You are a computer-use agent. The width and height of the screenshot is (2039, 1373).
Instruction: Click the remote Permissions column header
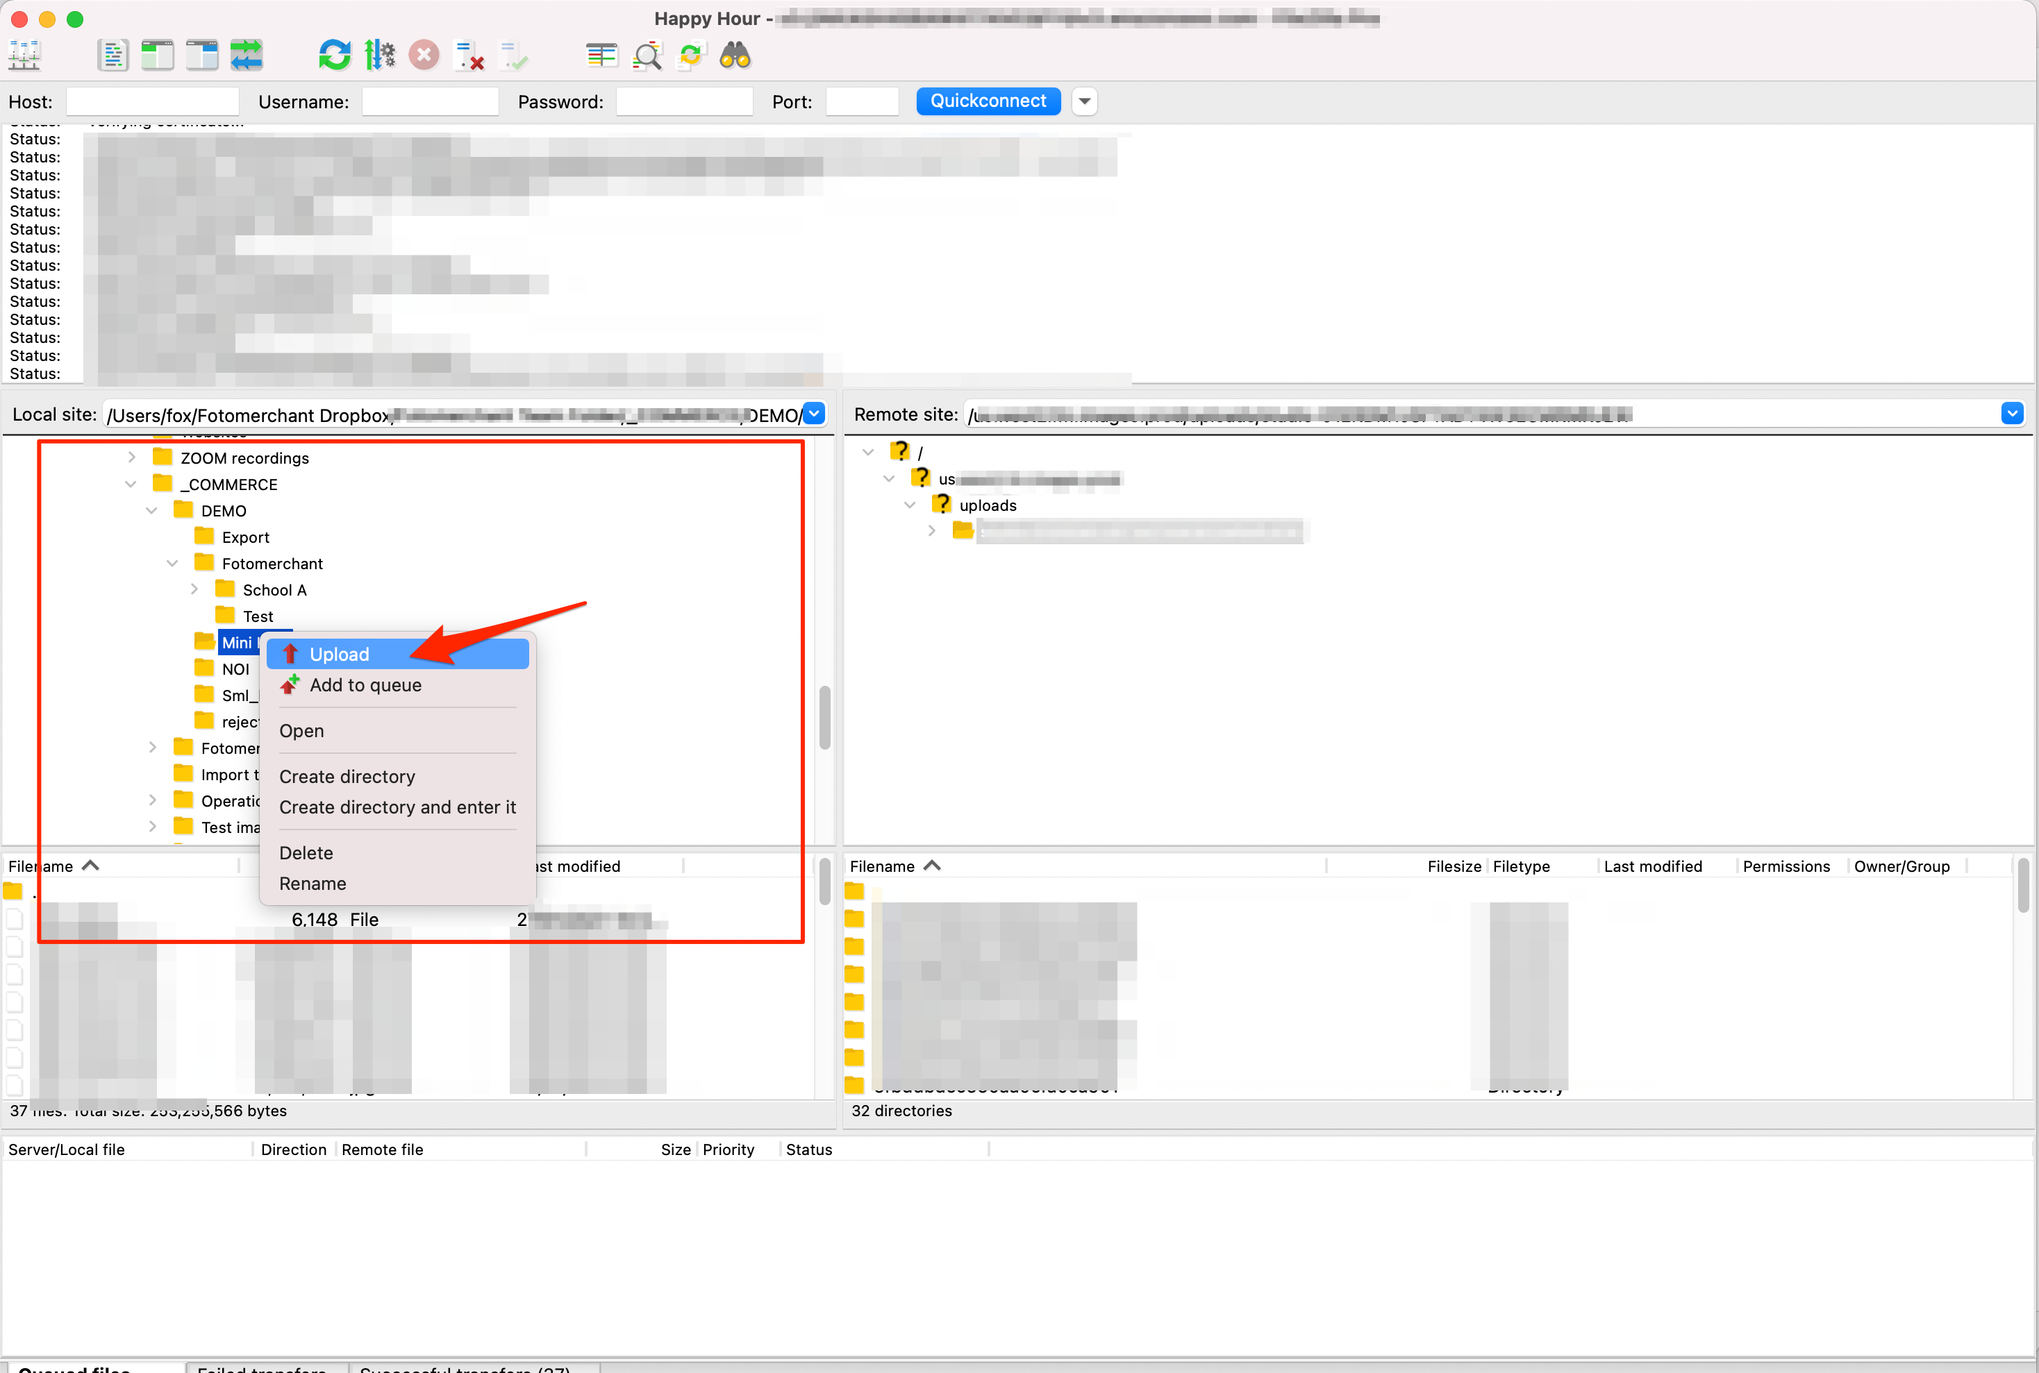1786,866
